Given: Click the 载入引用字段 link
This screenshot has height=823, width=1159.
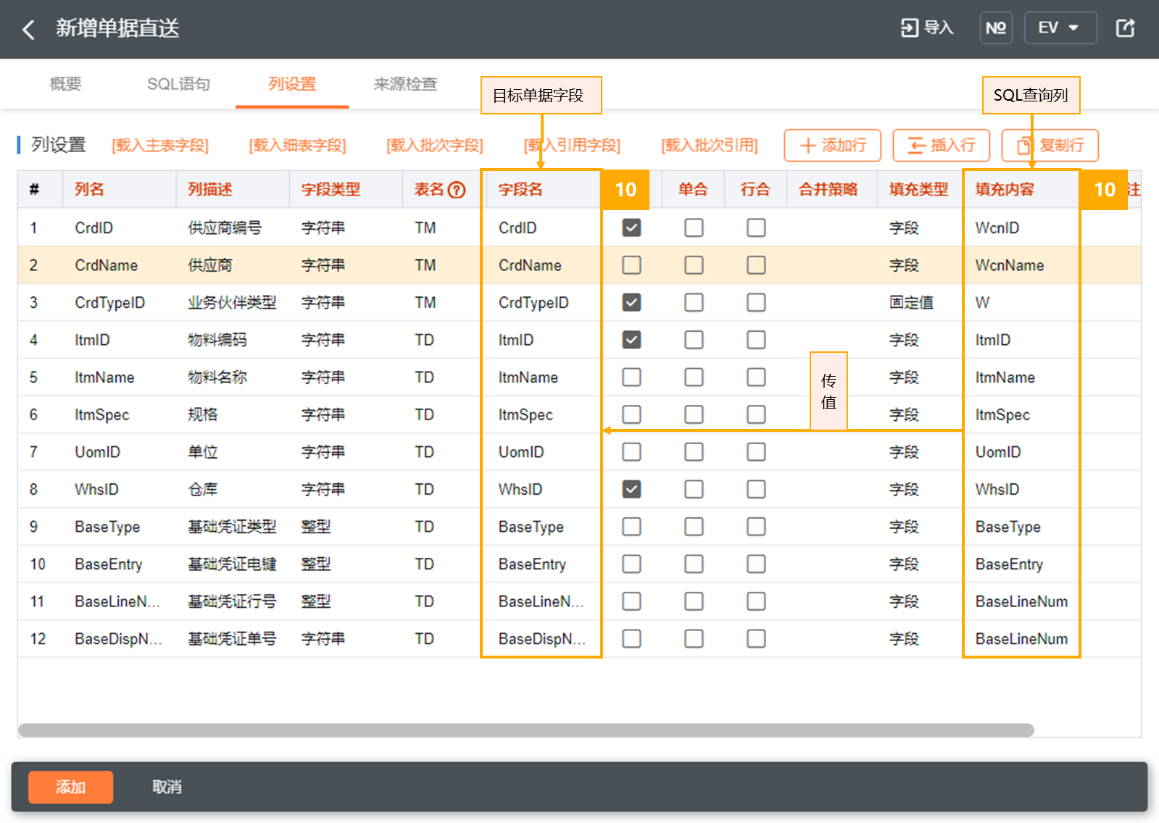Looking at the screenshot, I should point(572,146).
